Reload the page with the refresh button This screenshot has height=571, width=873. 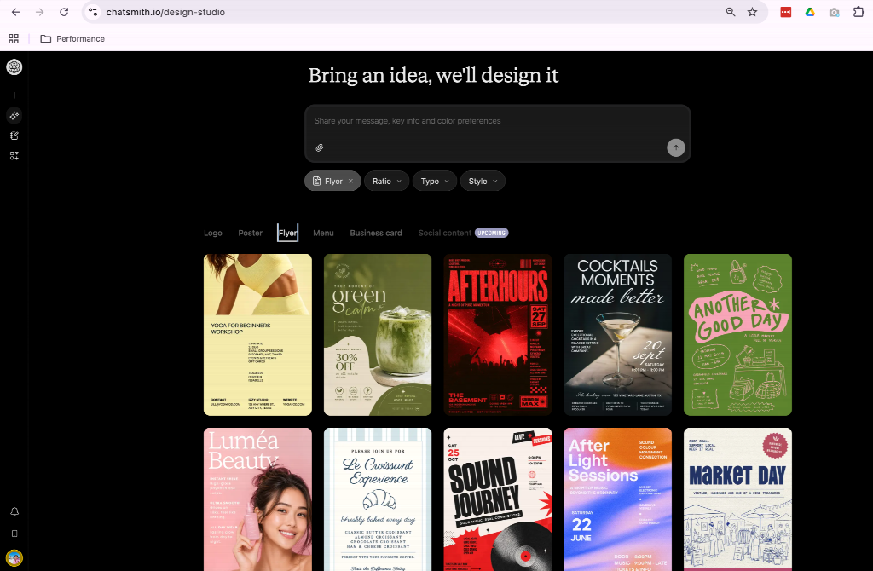[x=64, y=12]
